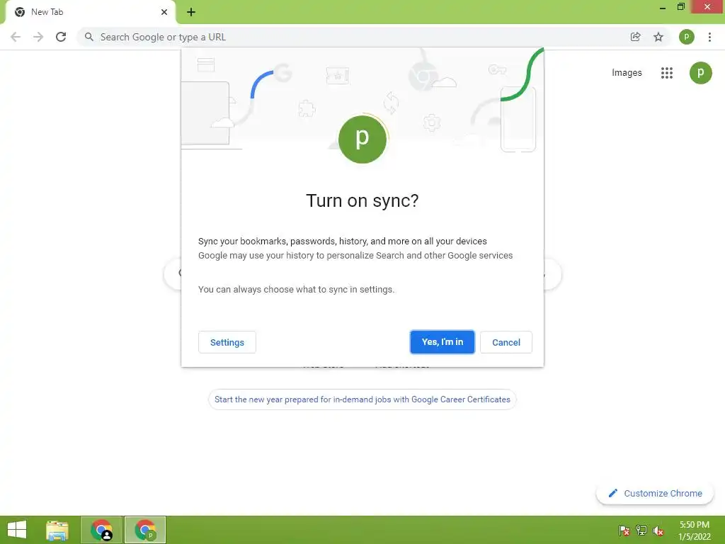The width and height of the screenshot is (725, 544).
Task: Click the muted volume tray icon
Action: click(x=658, y=531)
